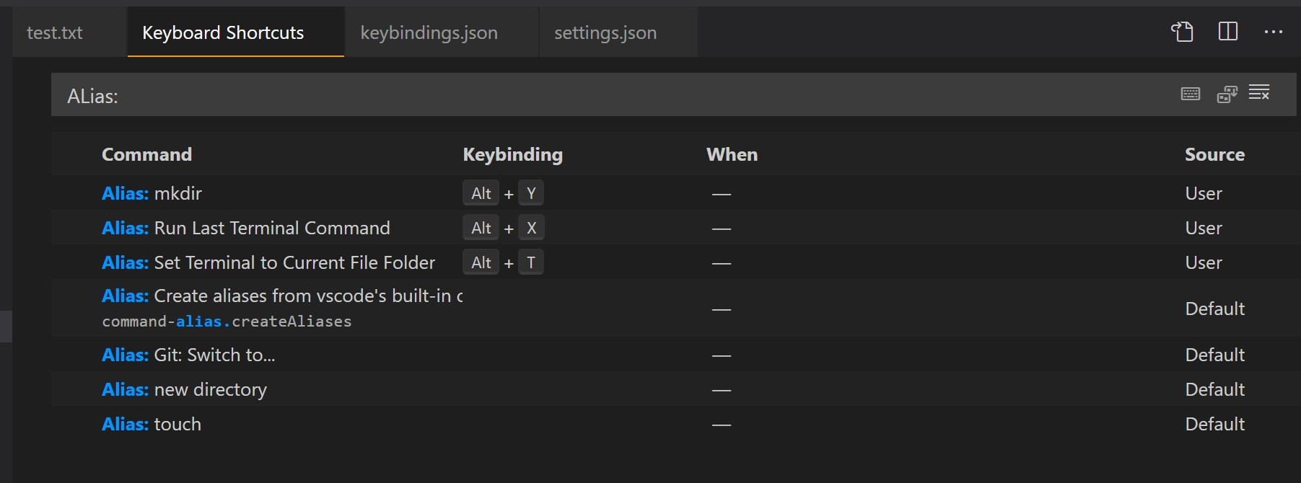Click the Alt+Y keybinding for mkdir

click(503, 192)
